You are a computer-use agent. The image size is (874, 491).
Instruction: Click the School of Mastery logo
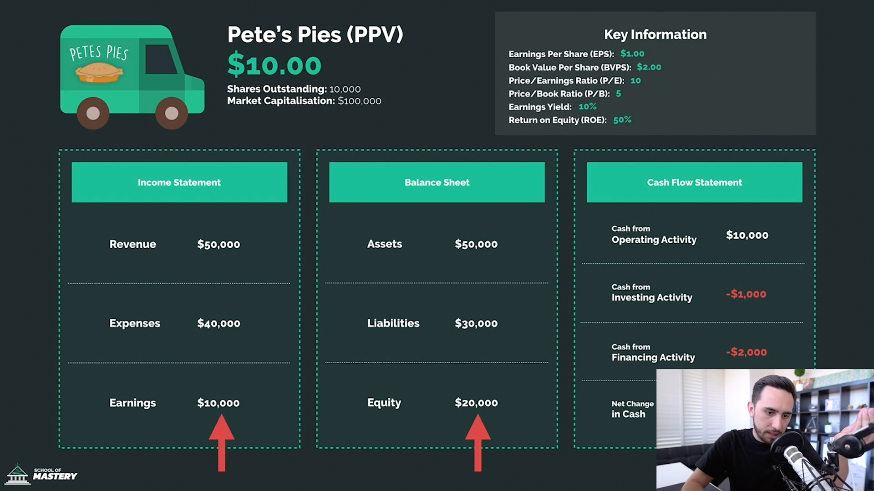tap(41, 474)
